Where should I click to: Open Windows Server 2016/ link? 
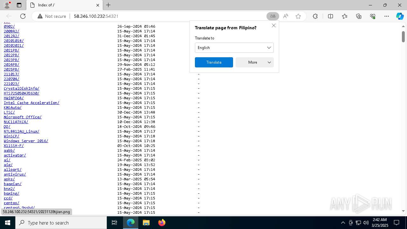(x=26, y=141)
